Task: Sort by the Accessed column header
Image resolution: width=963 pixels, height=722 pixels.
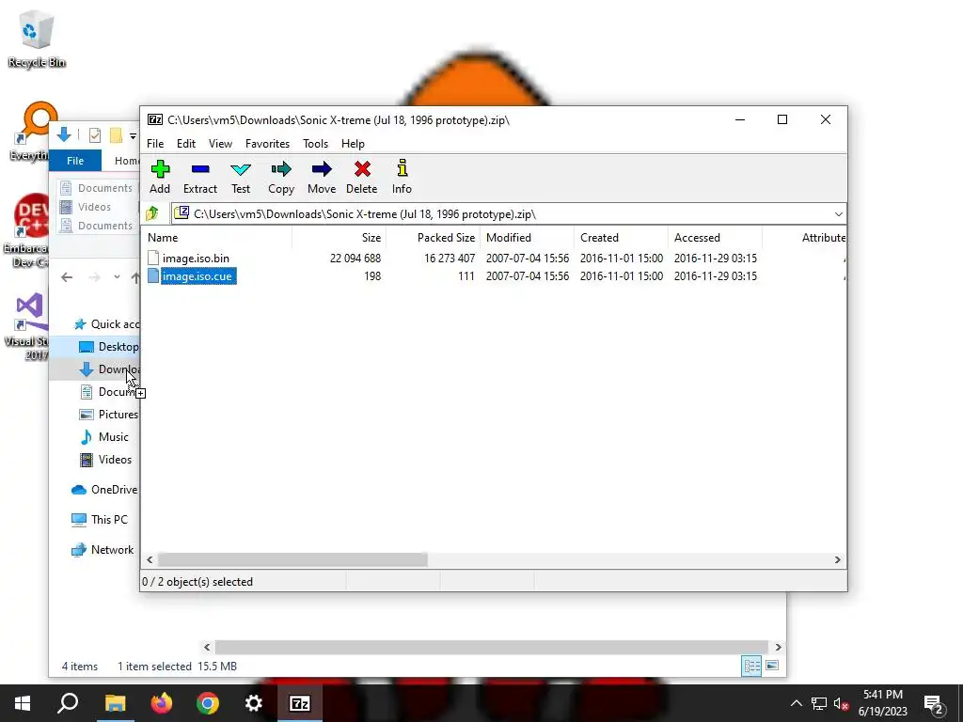Action: (715, 238)
